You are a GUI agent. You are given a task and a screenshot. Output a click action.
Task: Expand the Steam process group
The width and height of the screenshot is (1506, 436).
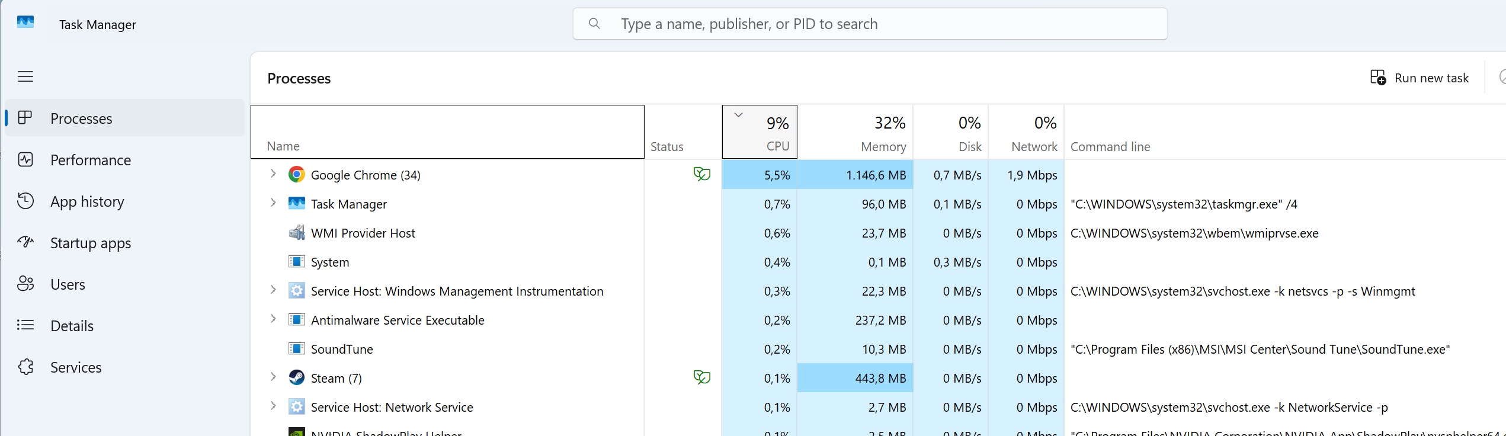click(x=273, y=377)
